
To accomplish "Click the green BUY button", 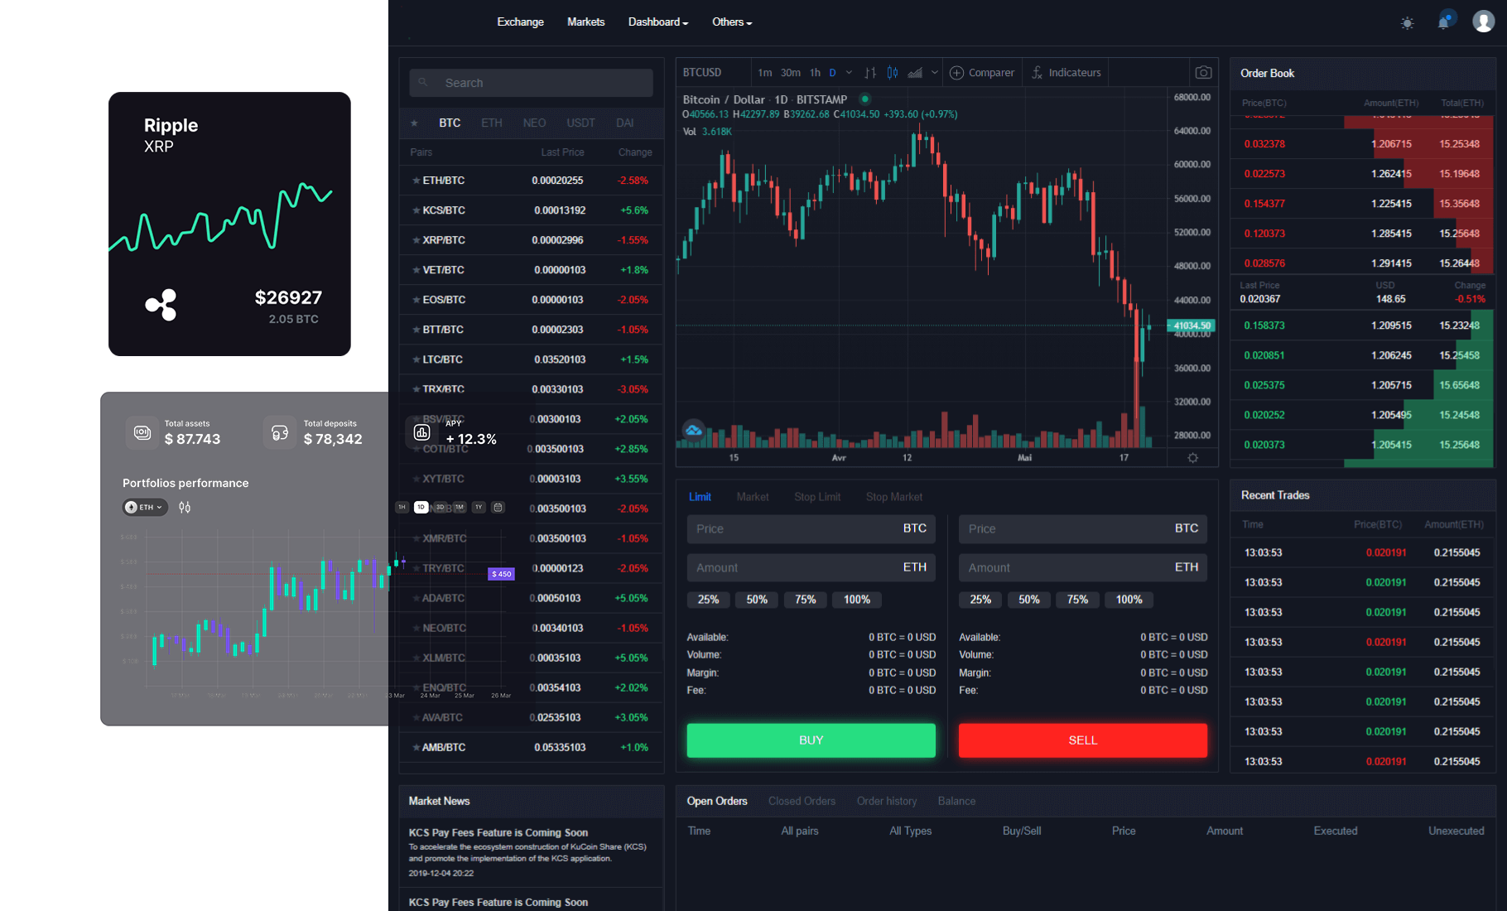I will (x=811, y=740).
